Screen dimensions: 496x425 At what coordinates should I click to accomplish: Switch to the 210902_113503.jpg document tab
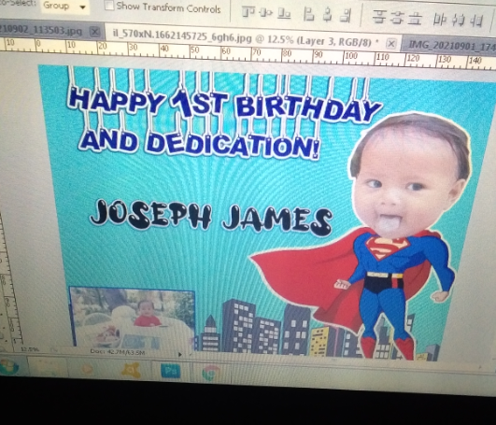tap(40, 31)
